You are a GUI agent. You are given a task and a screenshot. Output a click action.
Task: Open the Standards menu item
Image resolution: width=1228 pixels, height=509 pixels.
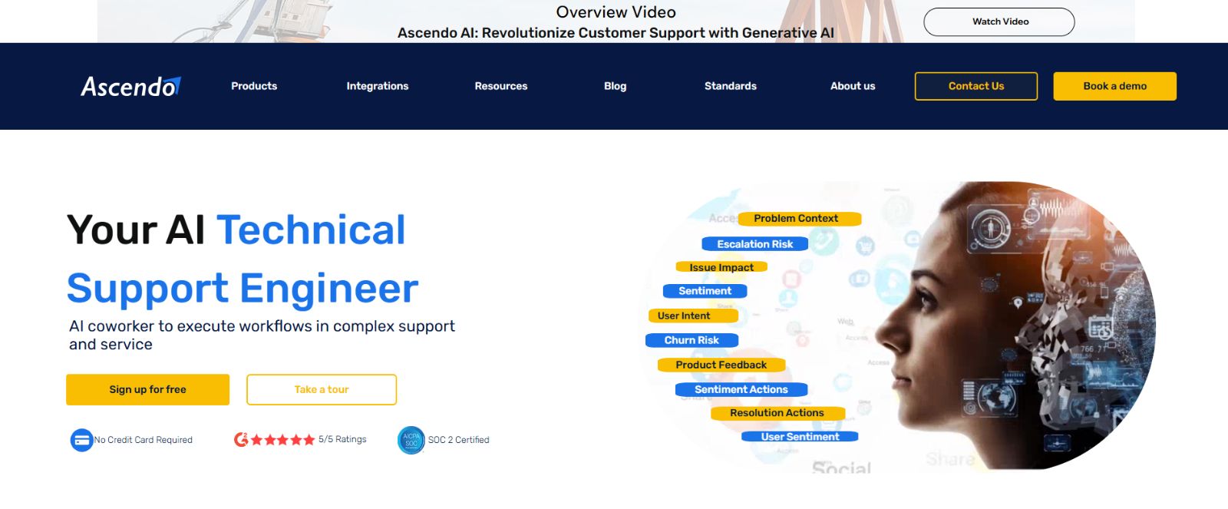(x=731, y=86)
